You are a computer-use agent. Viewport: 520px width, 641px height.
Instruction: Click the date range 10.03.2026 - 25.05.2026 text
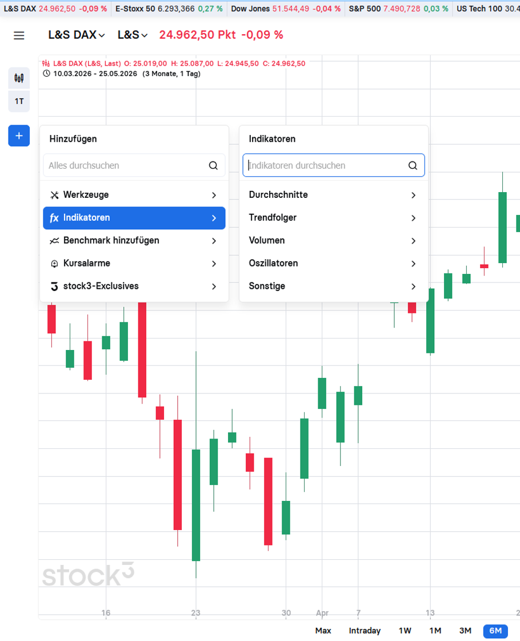[x=95, y=74]
